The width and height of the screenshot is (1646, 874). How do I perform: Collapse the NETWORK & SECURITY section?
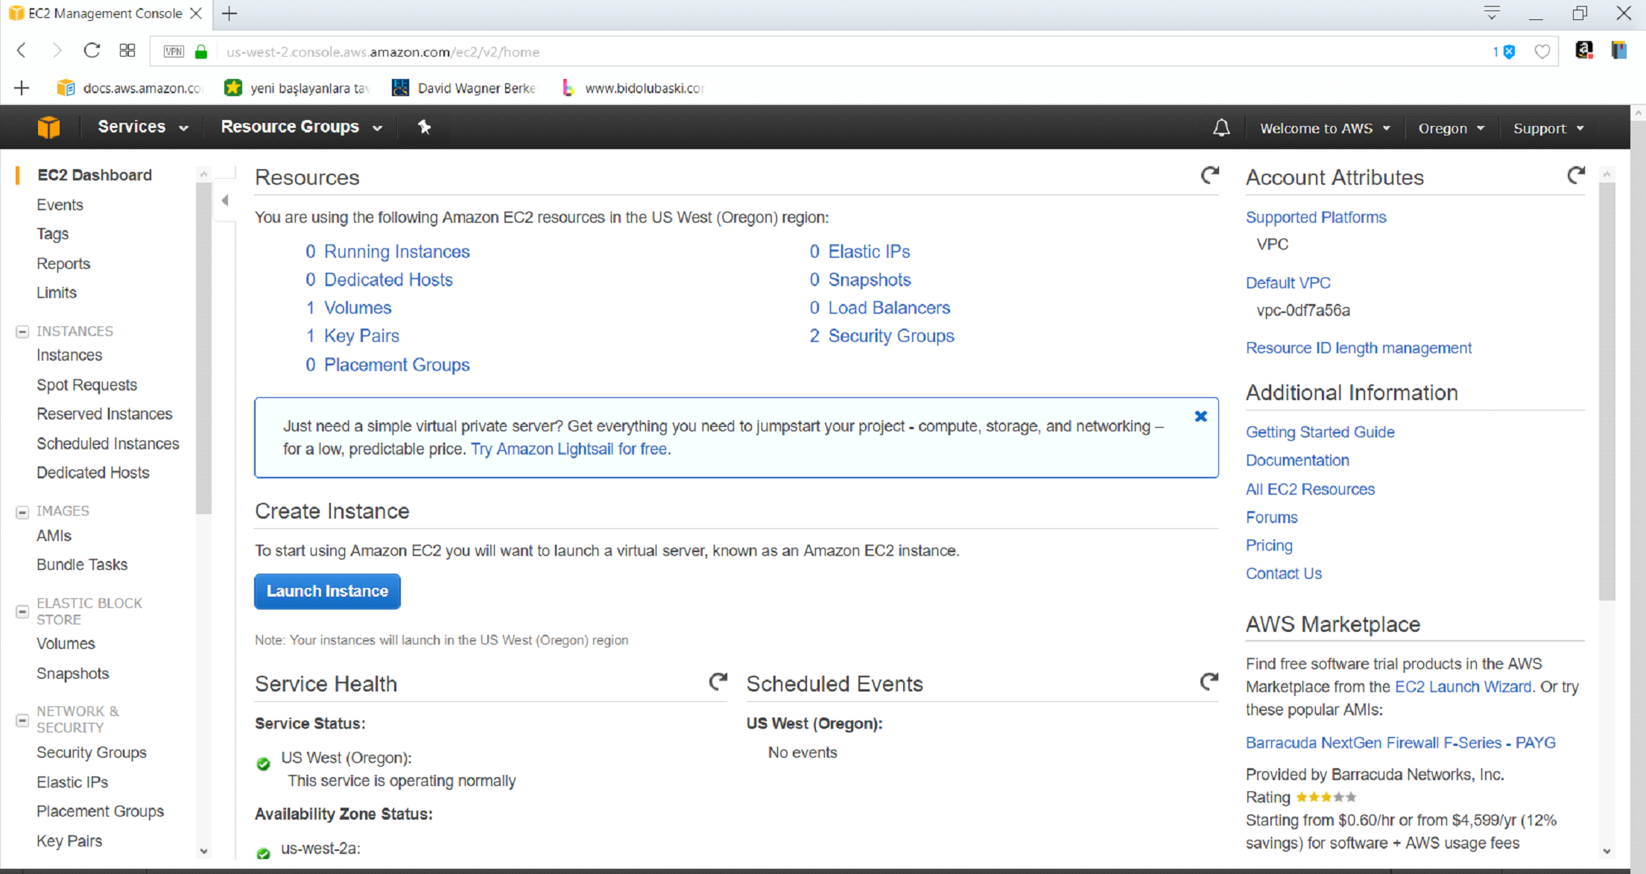tap(22, 721)
